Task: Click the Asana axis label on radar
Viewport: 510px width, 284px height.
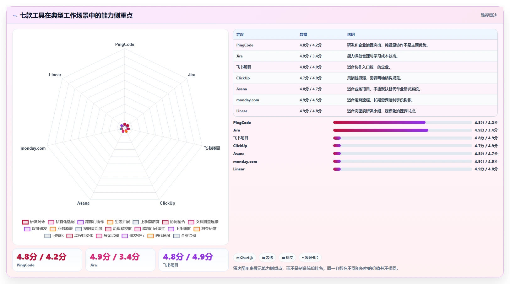Action: pyautogui.click(x=83, y=203)
